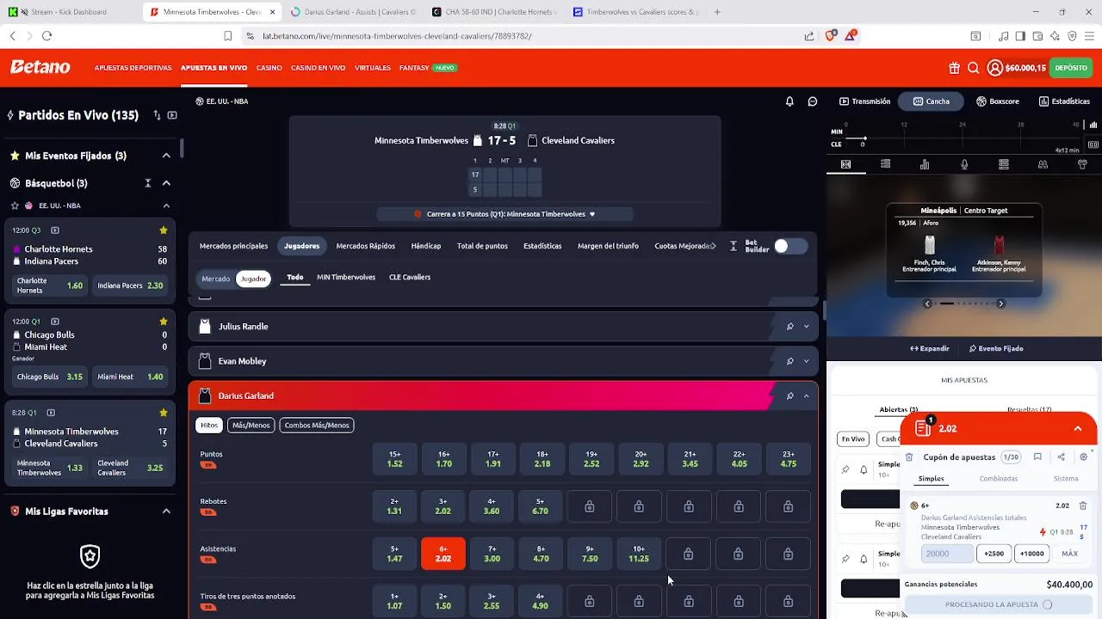This screenshot has height=619, width=1102.
Task: Share the bet slip via share icon
Action: coord(1061,457)
